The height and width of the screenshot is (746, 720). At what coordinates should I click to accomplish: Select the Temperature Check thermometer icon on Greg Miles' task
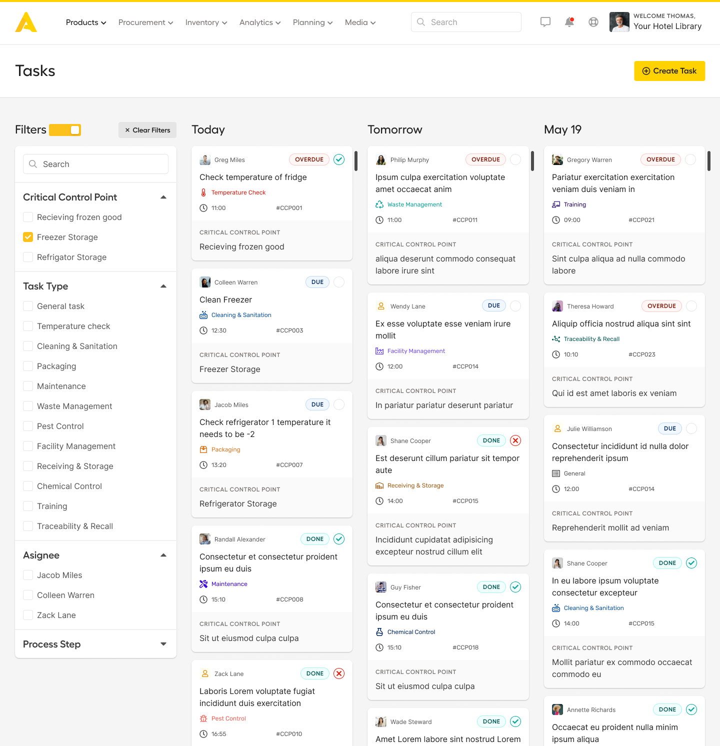click(x=204, y=192)
